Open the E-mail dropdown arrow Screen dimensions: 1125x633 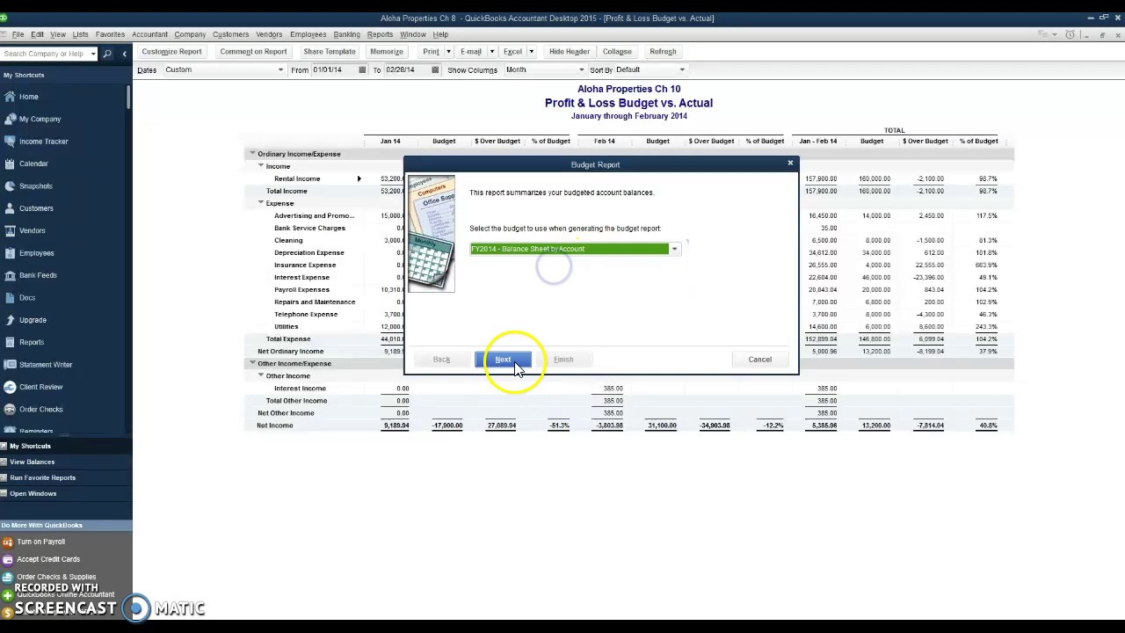[x=492, y=52]
